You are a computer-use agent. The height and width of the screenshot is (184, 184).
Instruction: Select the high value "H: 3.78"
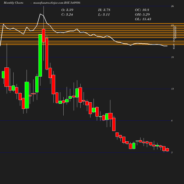pos(104,10)
